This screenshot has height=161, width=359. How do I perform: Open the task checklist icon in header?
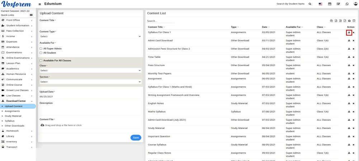[x=338, y=4]
